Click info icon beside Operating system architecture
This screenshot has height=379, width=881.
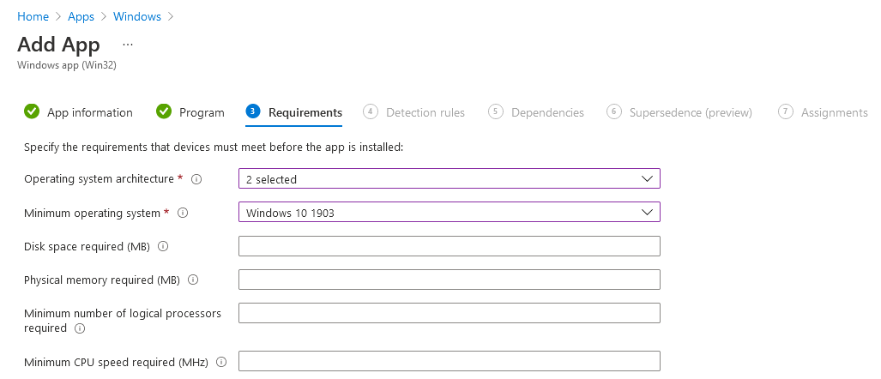[x=196, y=179]
